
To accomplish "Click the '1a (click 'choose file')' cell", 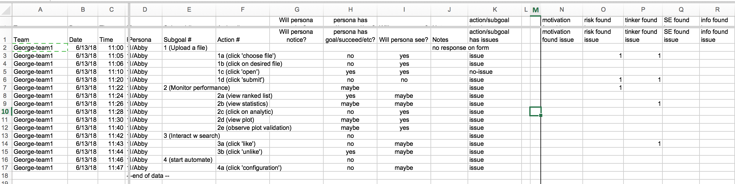I will point(243,56).
